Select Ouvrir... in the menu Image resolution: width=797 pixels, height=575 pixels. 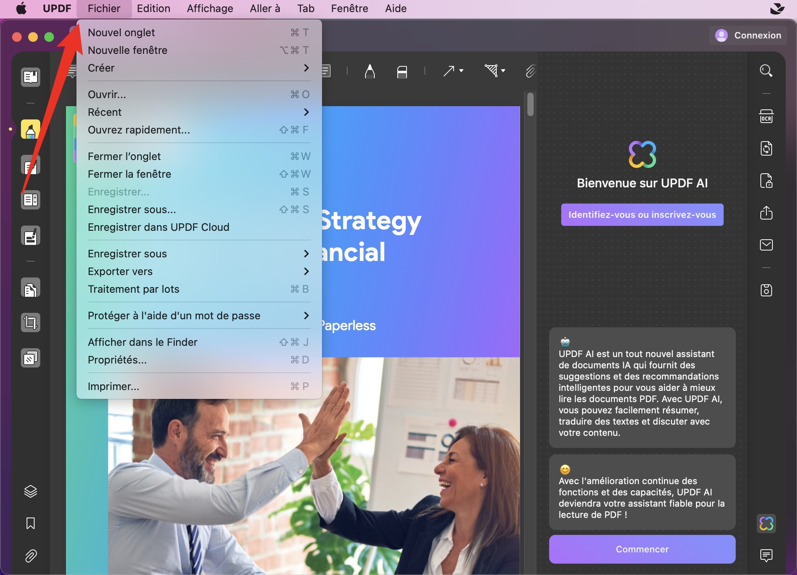[x=199, y=94]
